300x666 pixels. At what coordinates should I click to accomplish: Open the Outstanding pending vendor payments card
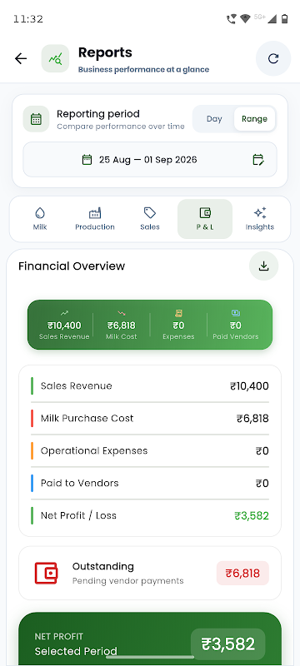[x=150, y=573]
